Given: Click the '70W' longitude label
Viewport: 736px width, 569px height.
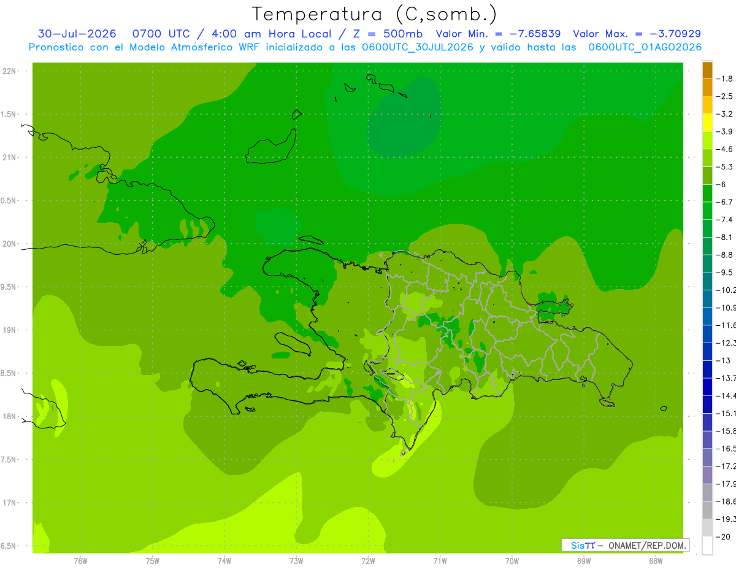Looking at the screenshot, I should tap(512, 561).
